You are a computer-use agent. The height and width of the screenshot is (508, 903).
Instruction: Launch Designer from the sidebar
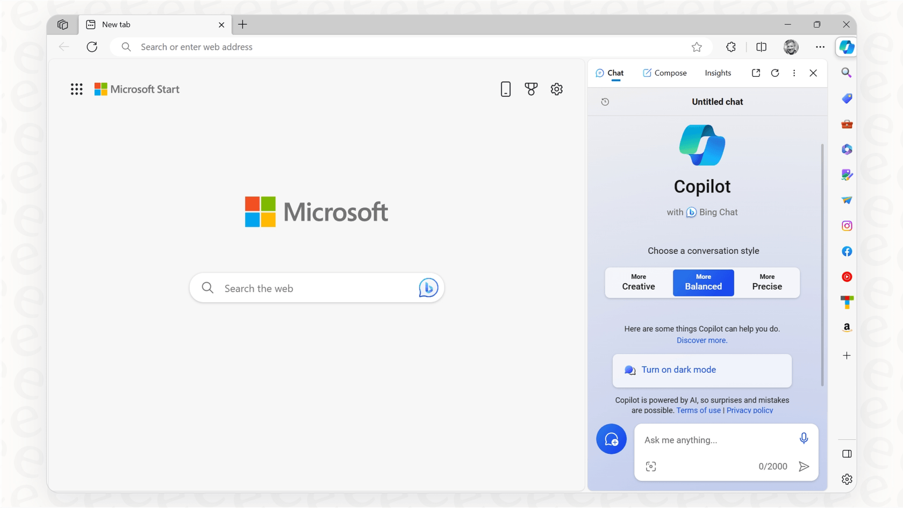(x=847, y=175)
